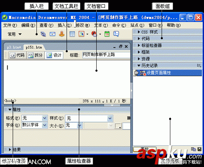Expand the 框架 frames panel
This screenshot has width=204, height=167.
[139, 52]
